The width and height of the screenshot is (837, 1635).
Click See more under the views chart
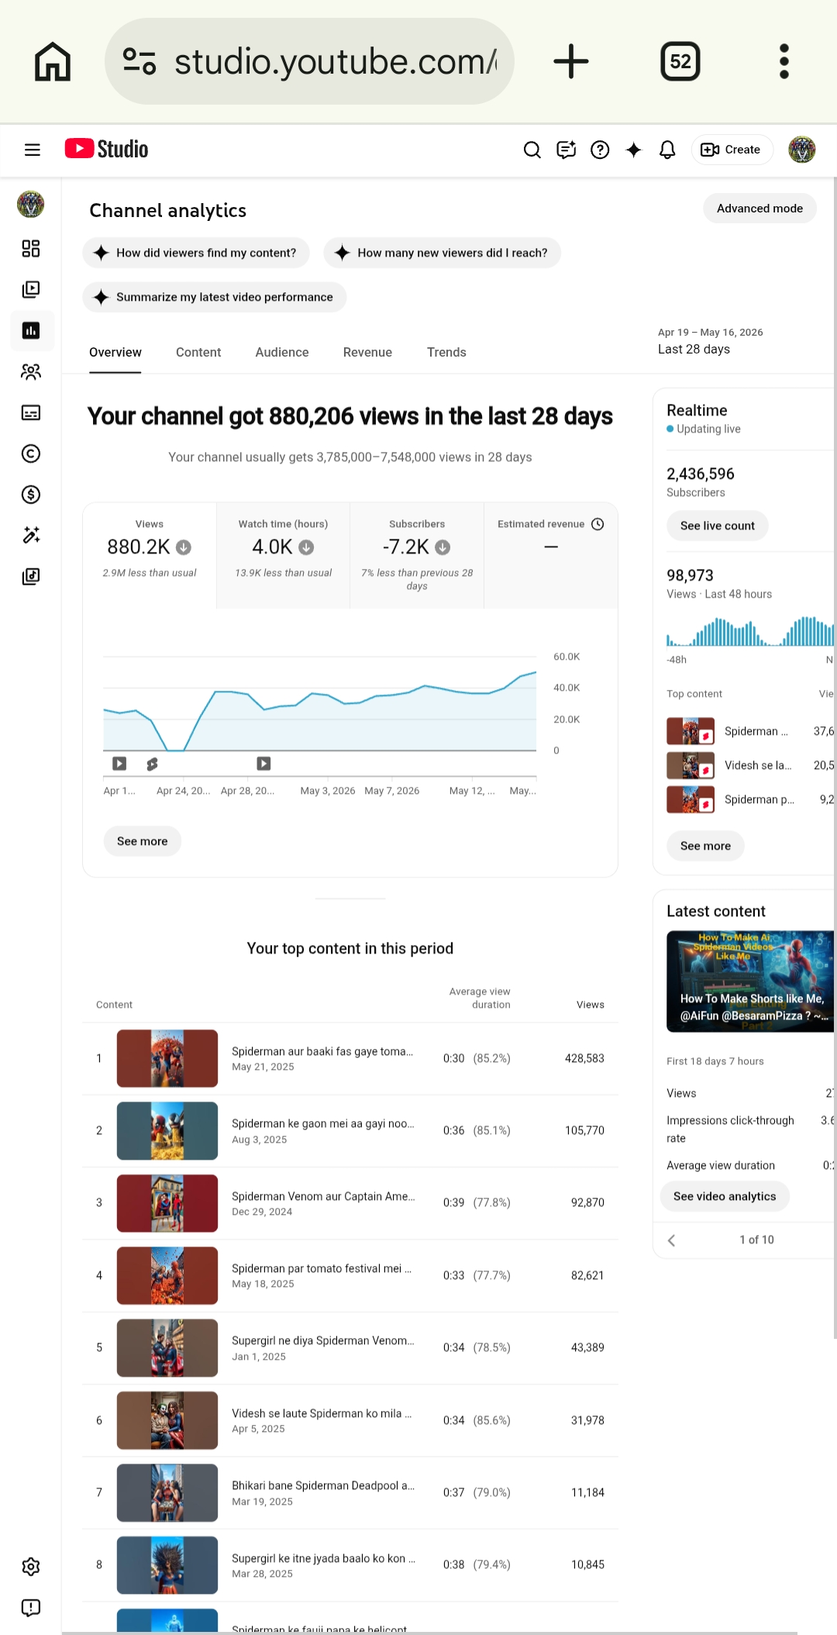(143, 841)
